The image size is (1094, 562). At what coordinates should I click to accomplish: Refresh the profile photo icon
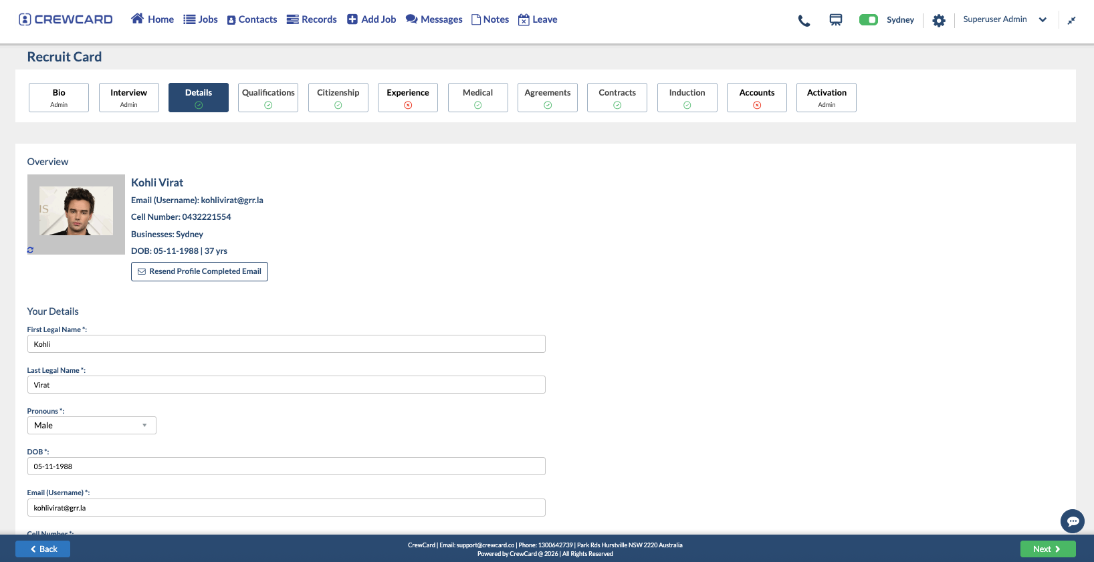point(30,250)
